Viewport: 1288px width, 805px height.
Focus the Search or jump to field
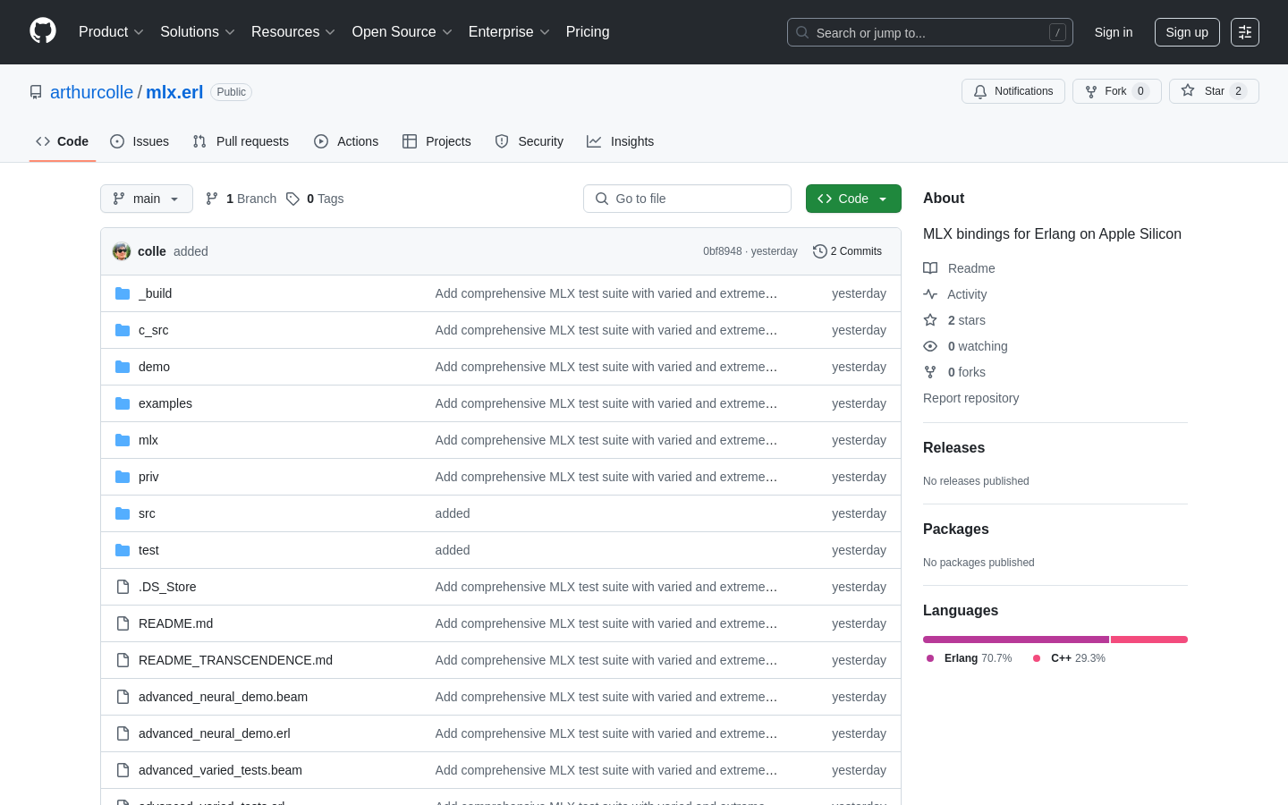point(930,32)
